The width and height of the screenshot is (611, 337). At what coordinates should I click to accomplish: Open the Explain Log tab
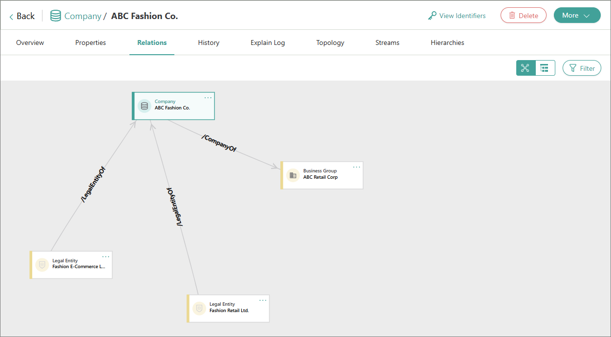tap(268, 42)
